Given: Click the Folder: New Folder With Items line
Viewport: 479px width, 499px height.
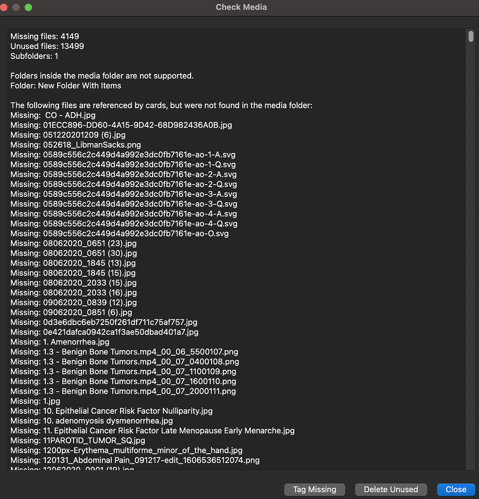Looking at the screenshot, I should coord(66,86).
